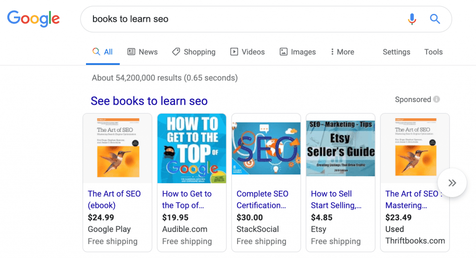Open the Etsy Seller's Guide cover image
Viewport: 476px width, 258px height.
tap(341, 148)
